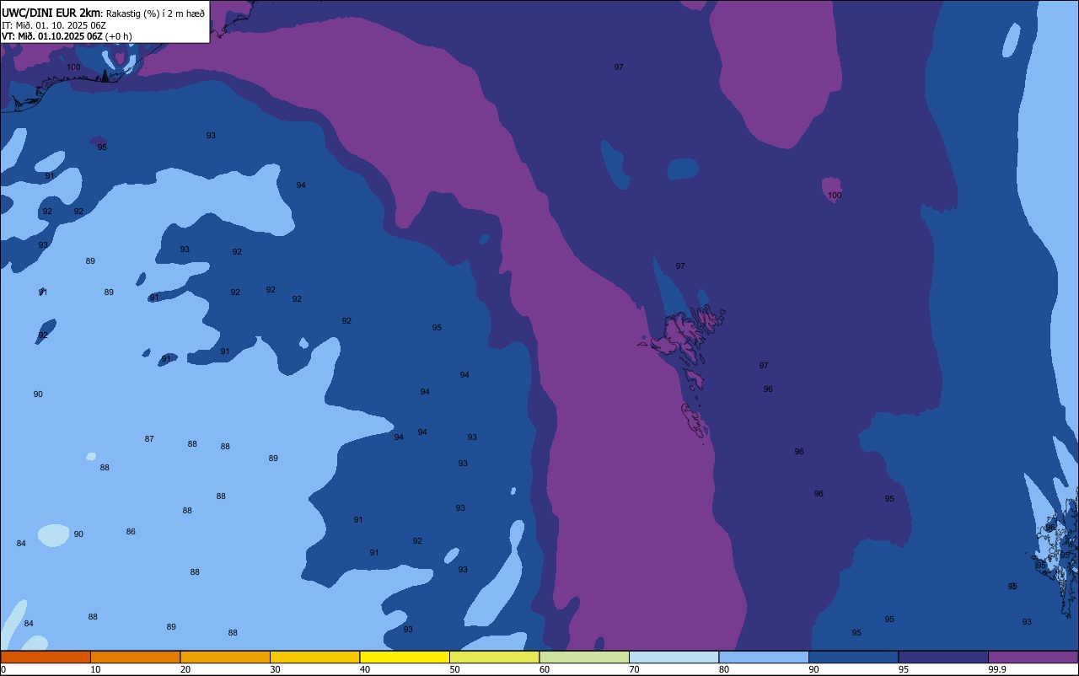Screen dimensions: 1079x676
Task: Click the humidity value 86 on the map
Action: 131,532
